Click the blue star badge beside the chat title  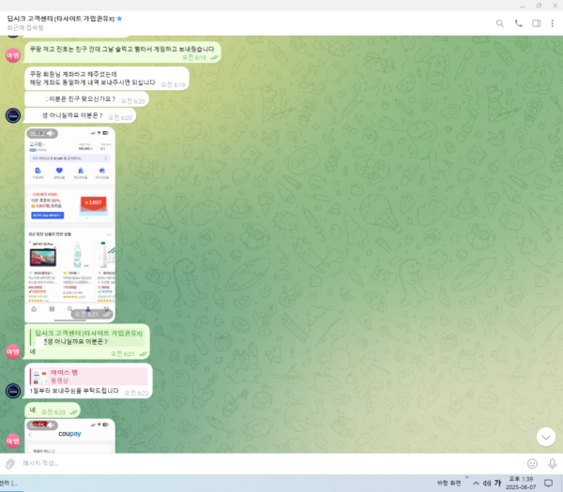click(119, 19)
